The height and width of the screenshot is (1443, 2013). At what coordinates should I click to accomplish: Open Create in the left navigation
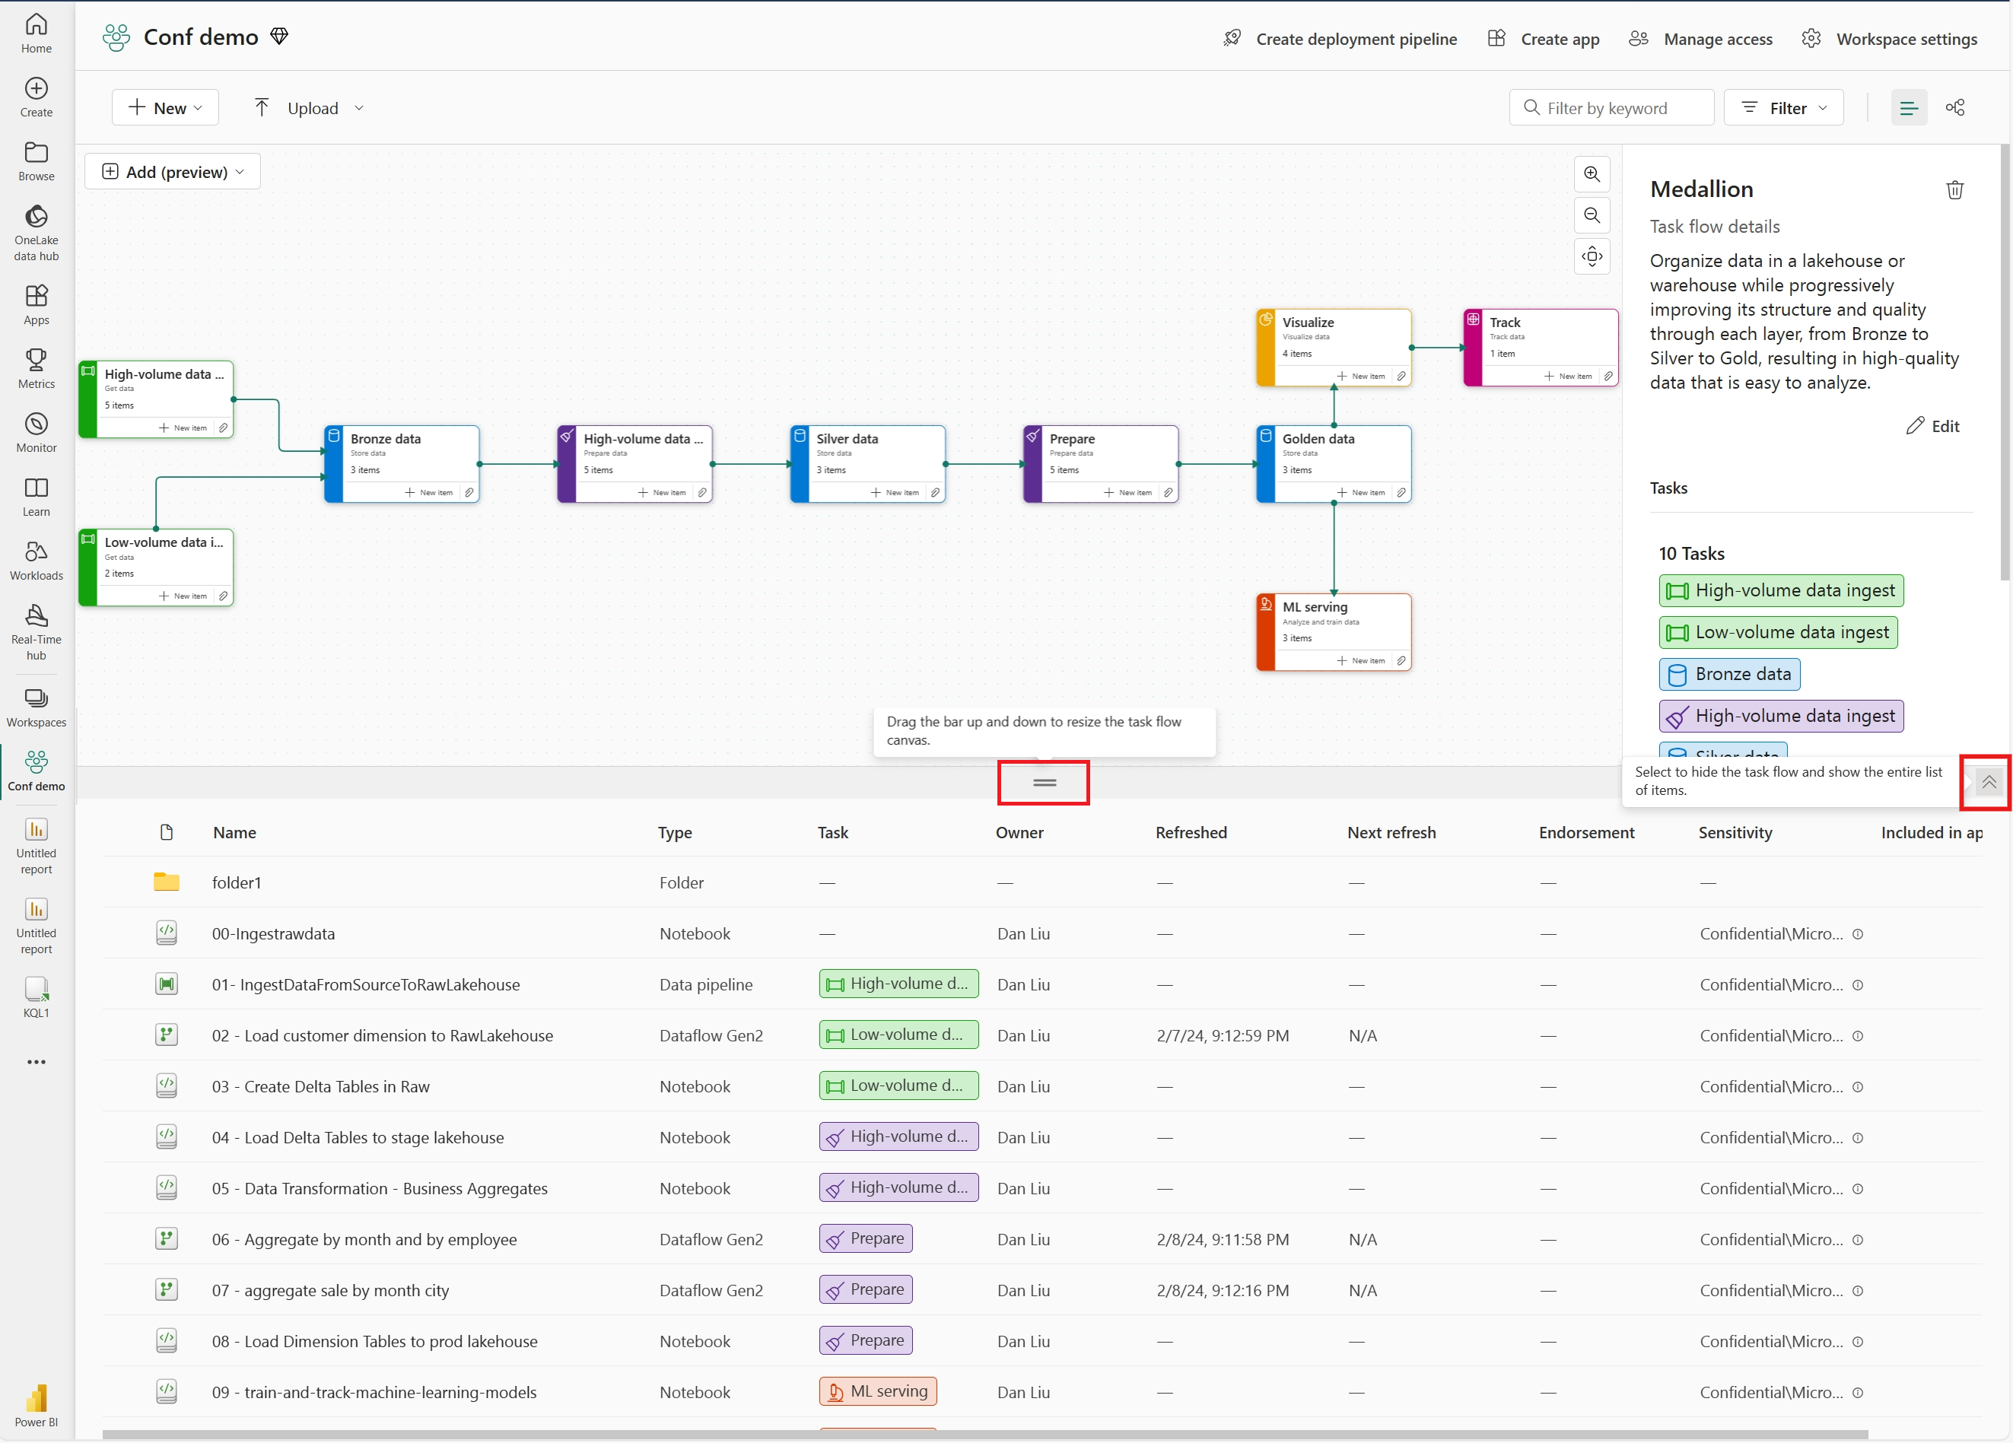click(x=37, y=97)
